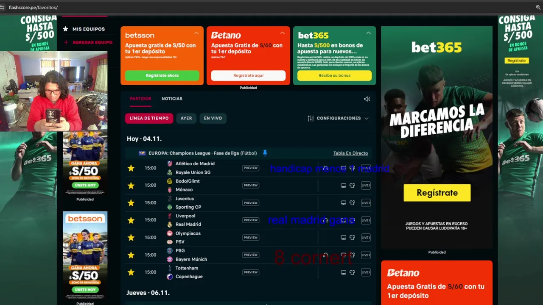Click the Tottenham team crest

tap(170, 268)
